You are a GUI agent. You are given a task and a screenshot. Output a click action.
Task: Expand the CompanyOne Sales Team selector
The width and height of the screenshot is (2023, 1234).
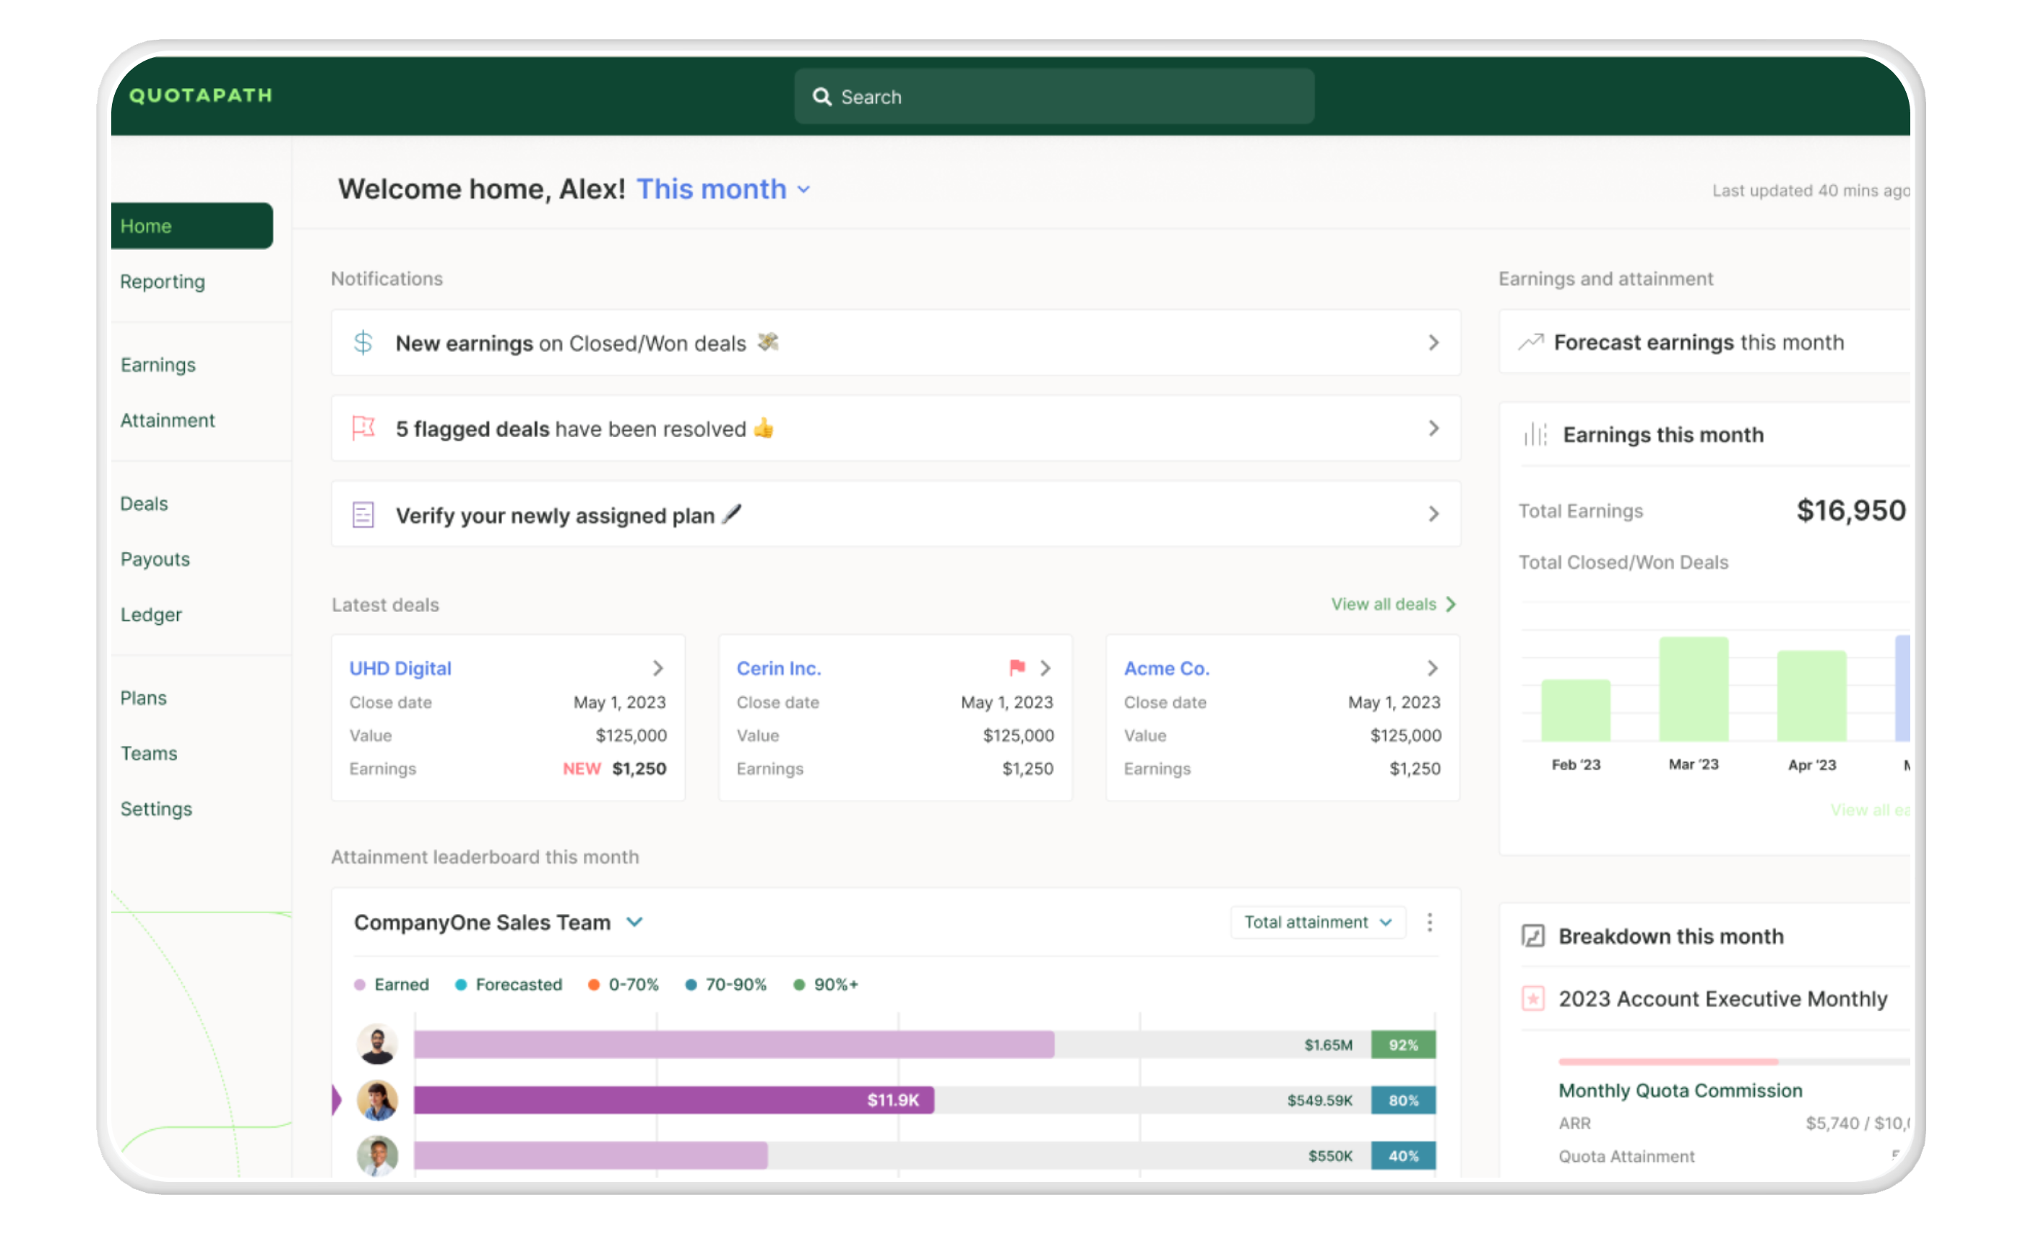[634, 922]
